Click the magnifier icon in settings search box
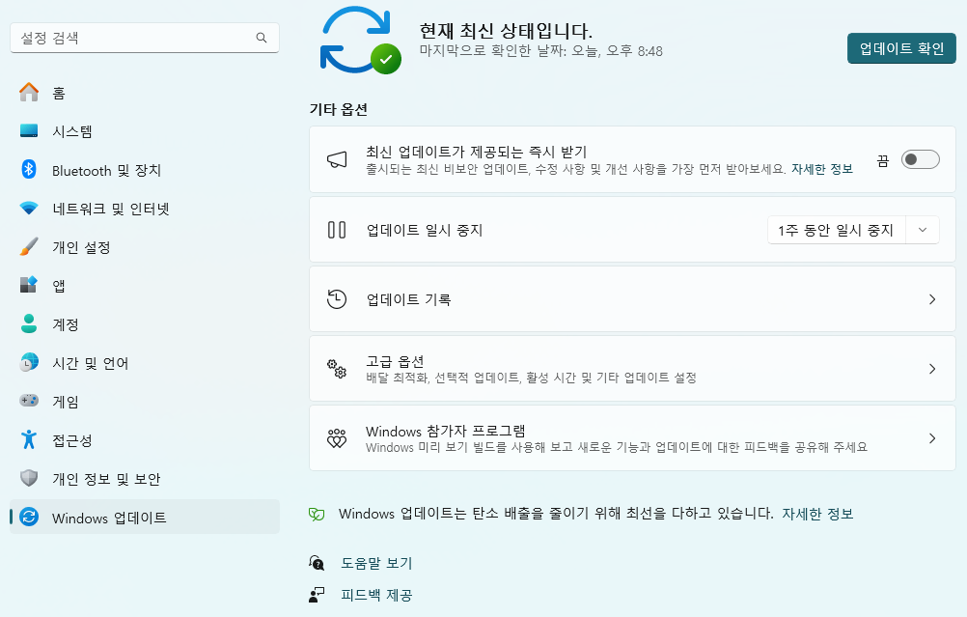This screenshot has width=967, height=617. (262, 38)
